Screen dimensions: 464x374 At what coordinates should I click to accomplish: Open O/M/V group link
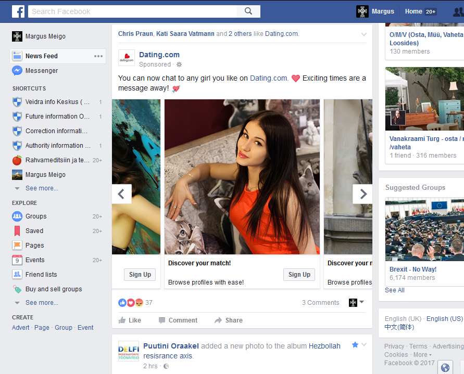[427, 38]
